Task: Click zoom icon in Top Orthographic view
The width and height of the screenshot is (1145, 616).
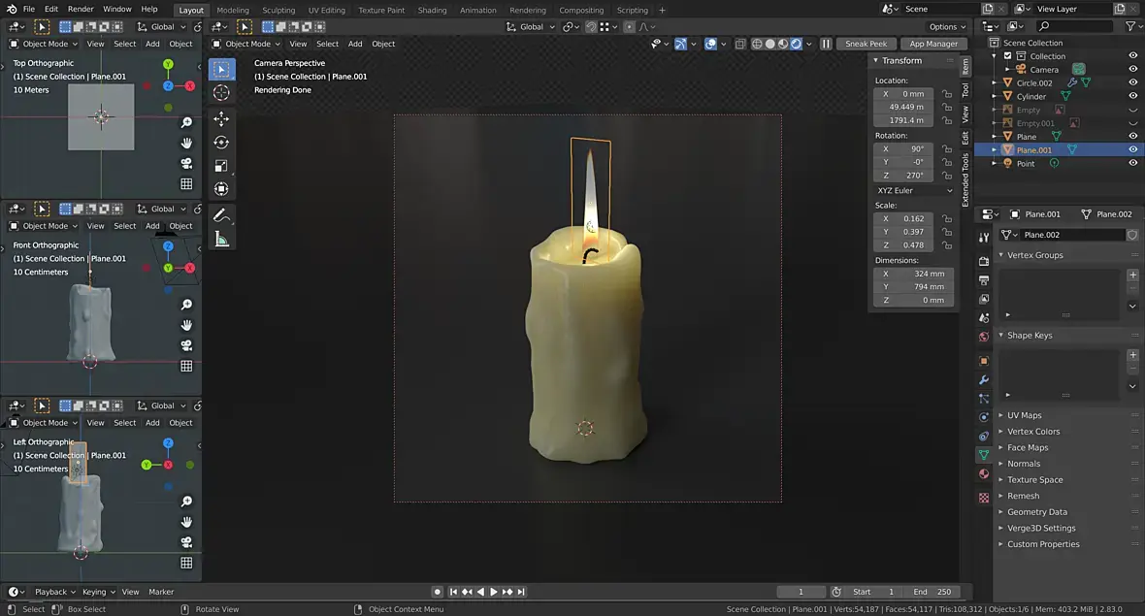Action: pos(186,122)
